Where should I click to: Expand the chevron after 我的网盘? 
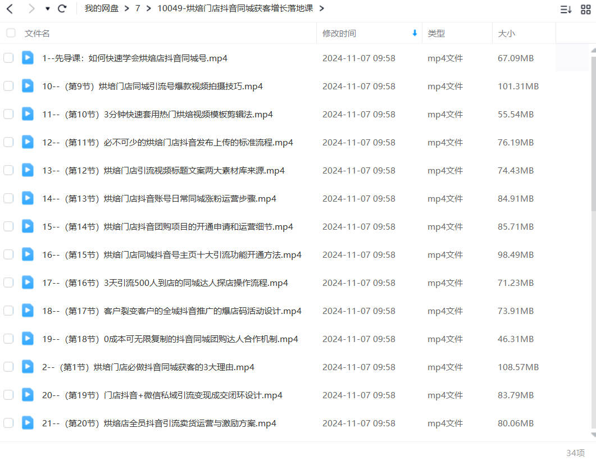coord(127,8)
